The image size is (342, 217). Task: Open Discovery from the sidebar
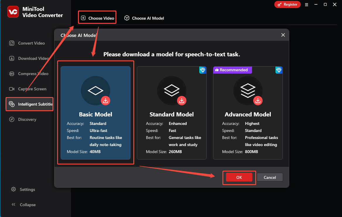tap(23, 119)
